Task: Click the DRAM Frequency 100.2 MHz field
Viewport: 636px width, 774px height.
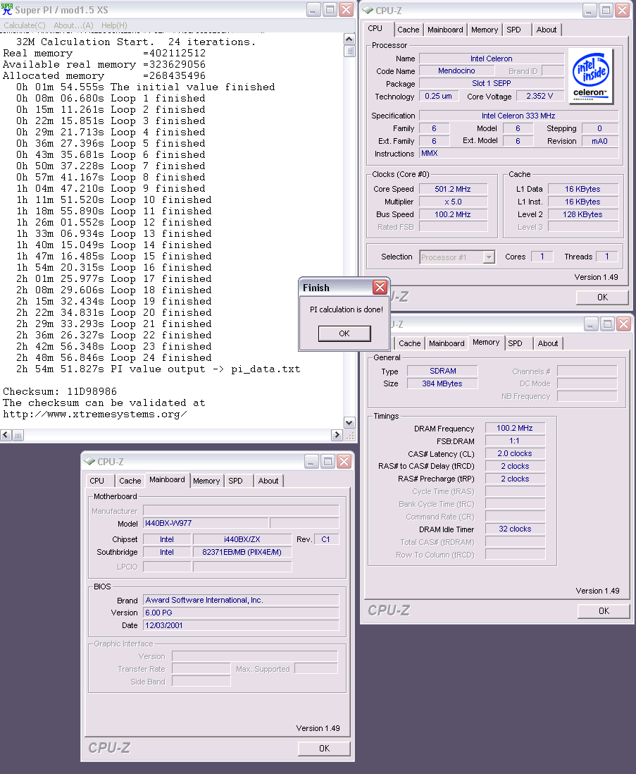Action: pyautogui.click(x=515, y=429)
